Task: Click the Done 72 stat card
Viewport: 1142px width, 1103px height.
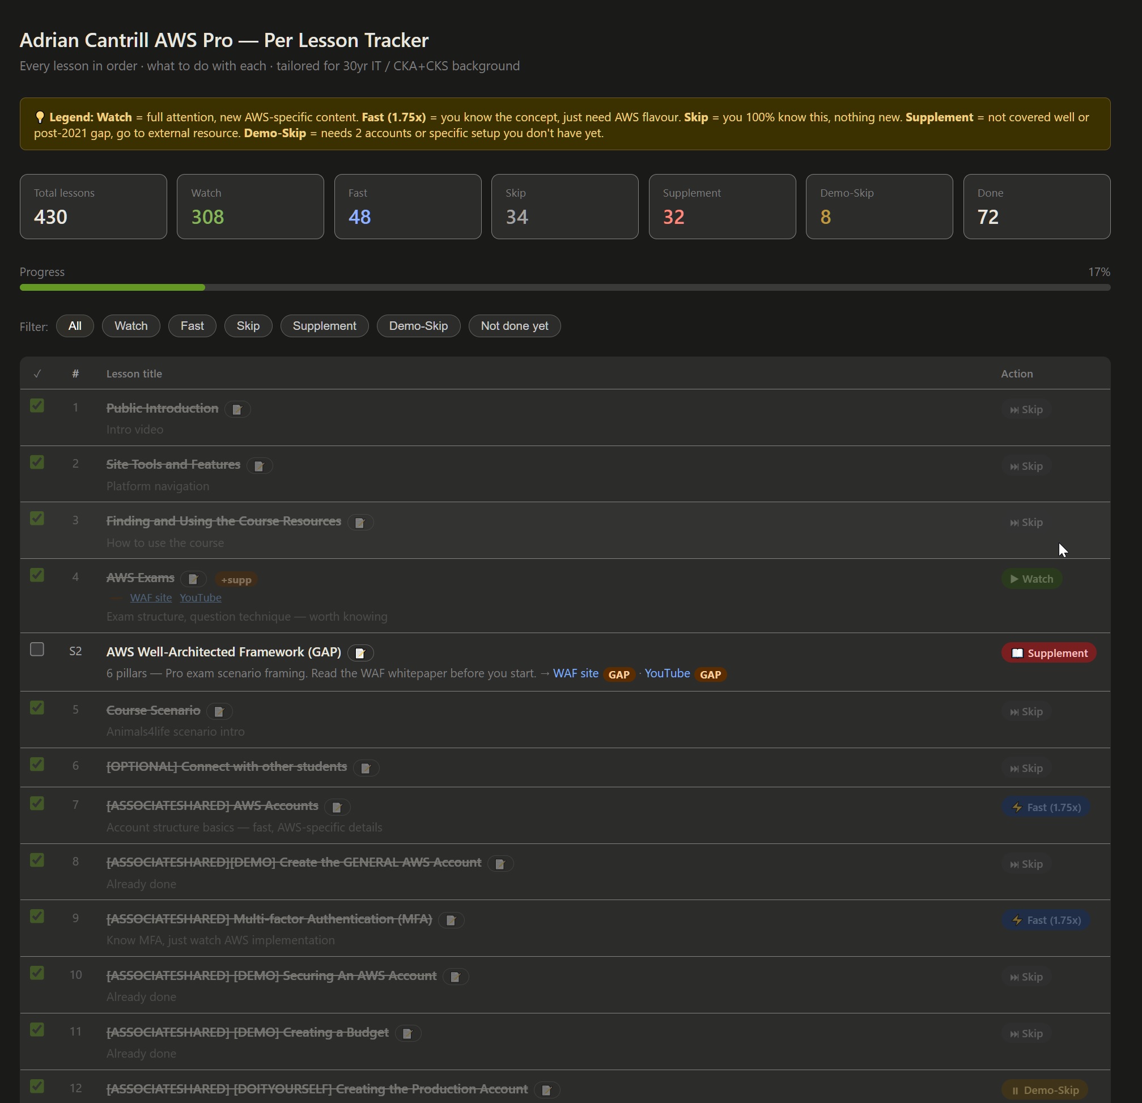Action: (x=1037, y=206)
